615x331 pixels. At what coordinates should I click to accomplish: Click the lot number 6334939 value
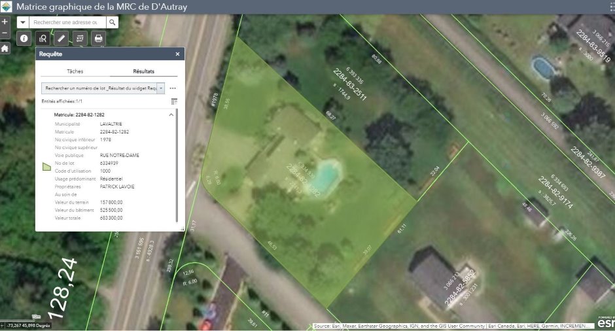tap(109, 163)
